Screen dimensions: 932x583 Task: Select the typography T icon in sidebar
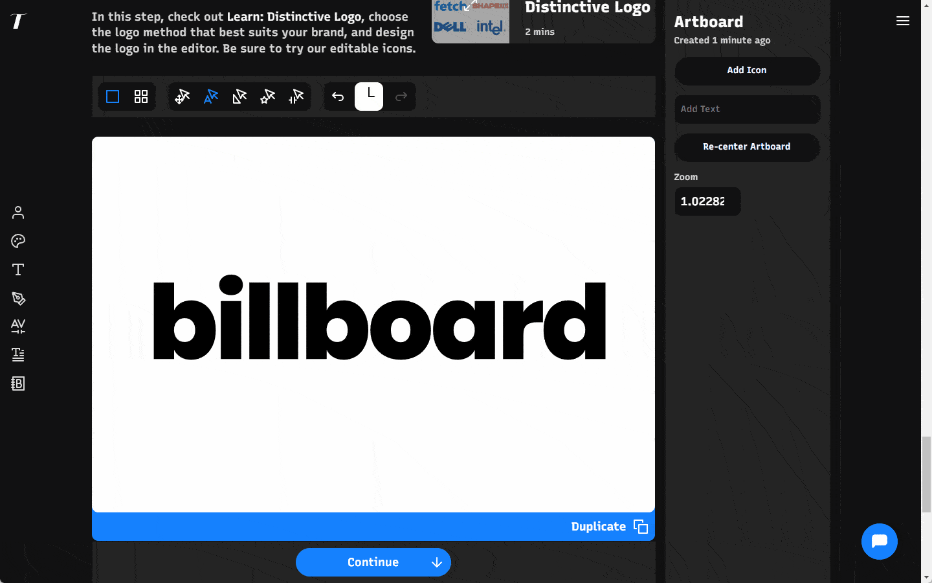18,269
